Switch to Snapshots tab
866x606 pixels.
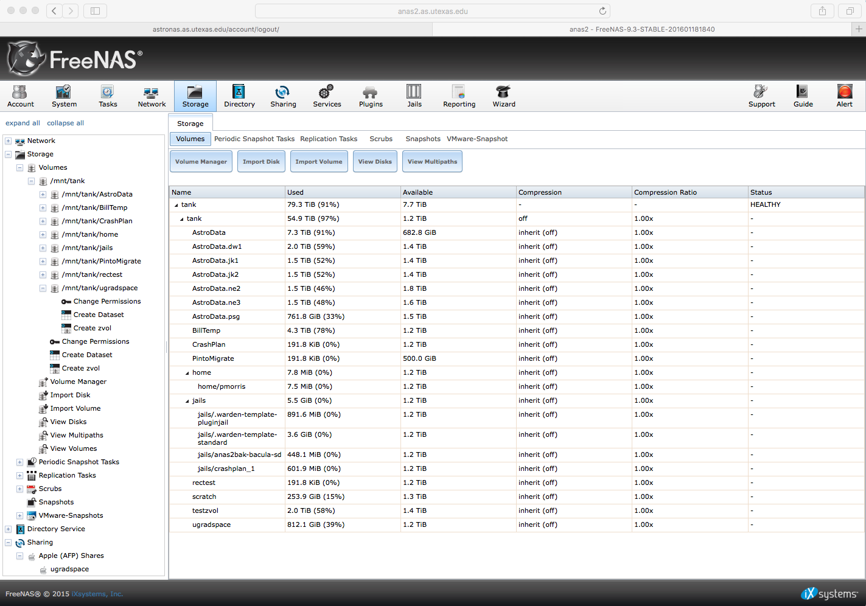[423, 139]
